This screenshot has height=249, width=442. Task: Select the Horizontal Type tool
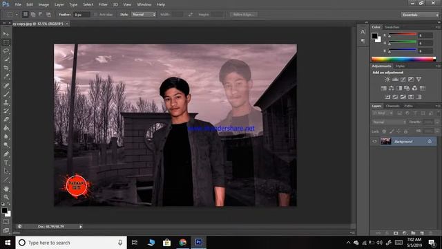pyautogui.click(x=6, y=163)
